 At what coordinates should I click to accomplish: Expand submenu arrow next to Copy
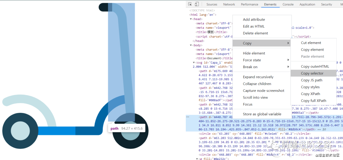point(288,43)
